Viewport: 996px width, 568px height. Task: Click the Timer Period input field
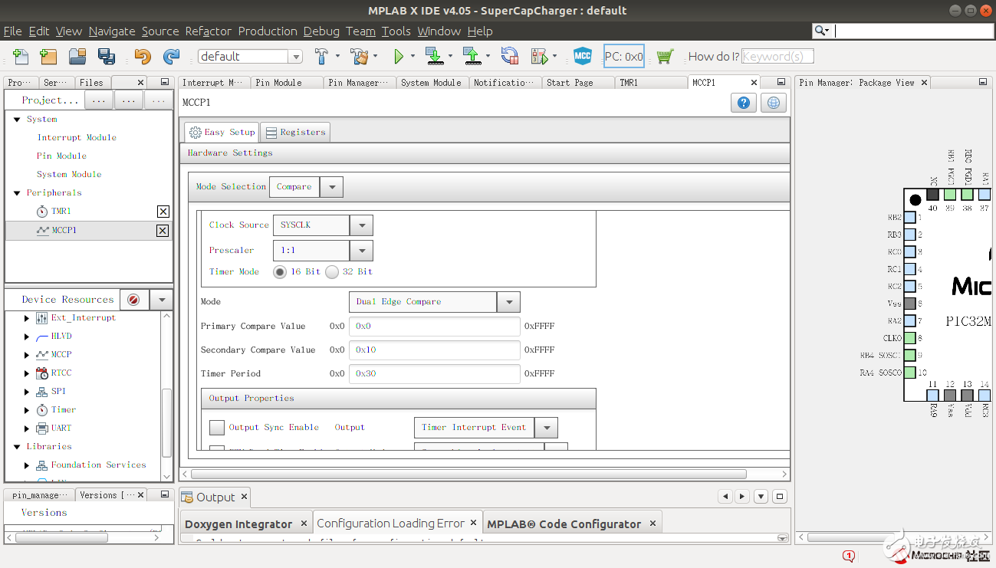point(434,374)
